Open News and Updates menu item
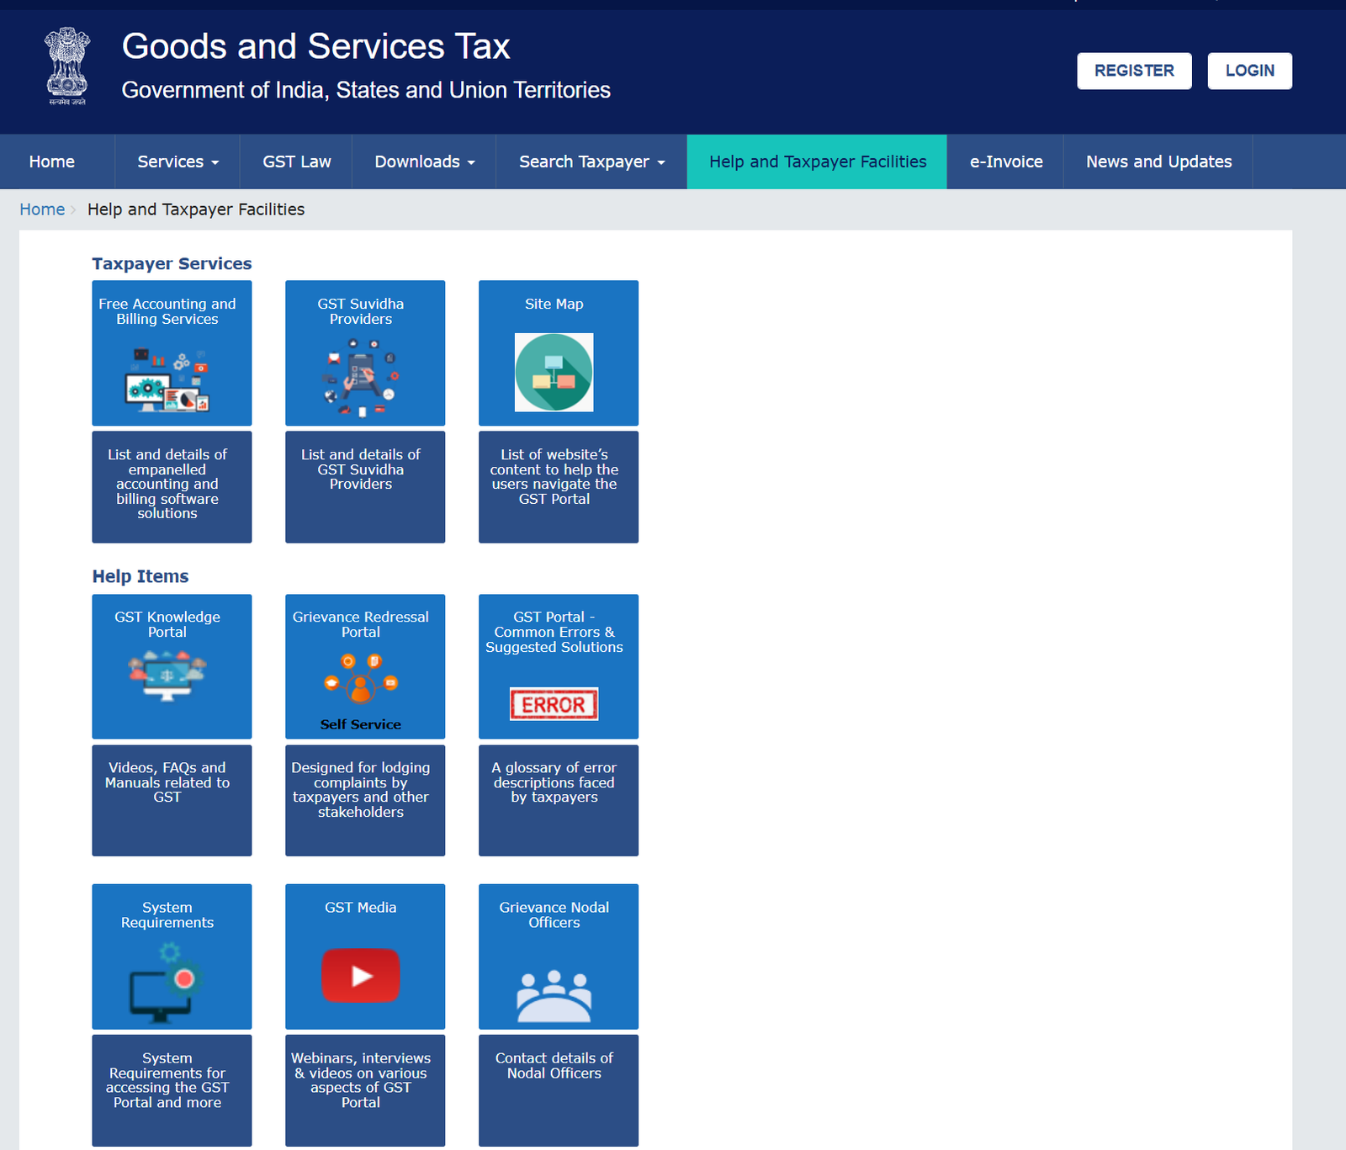 tap(1158, 162)
